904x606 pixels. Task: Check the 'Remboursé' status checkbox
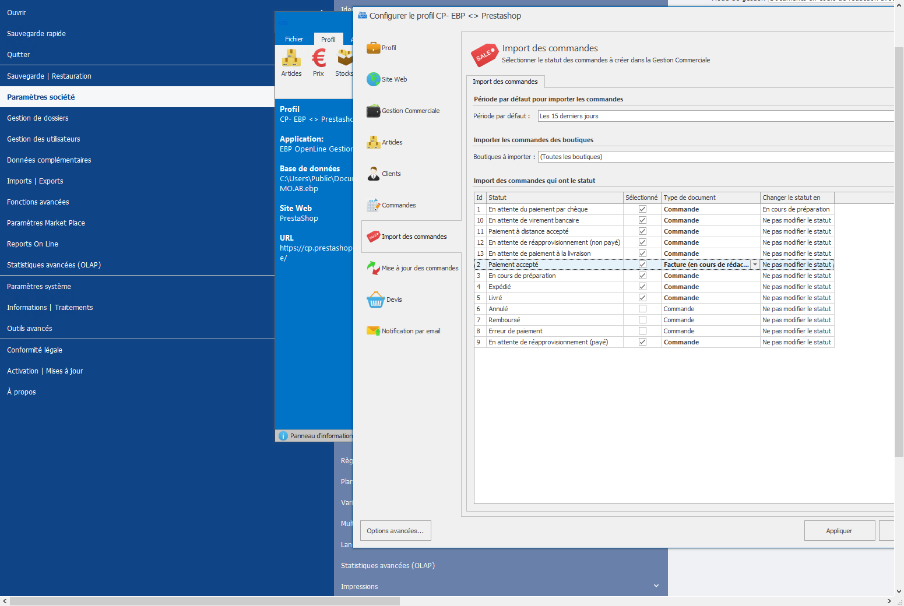(642, 320)
